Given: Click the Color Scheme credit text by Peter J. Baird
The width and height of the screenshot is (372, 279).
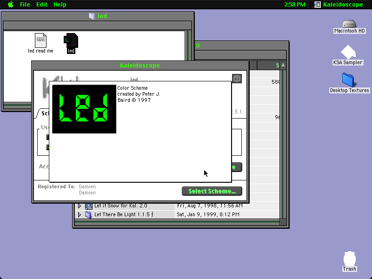Looking at the screenshot, I should tap(139, 94).
